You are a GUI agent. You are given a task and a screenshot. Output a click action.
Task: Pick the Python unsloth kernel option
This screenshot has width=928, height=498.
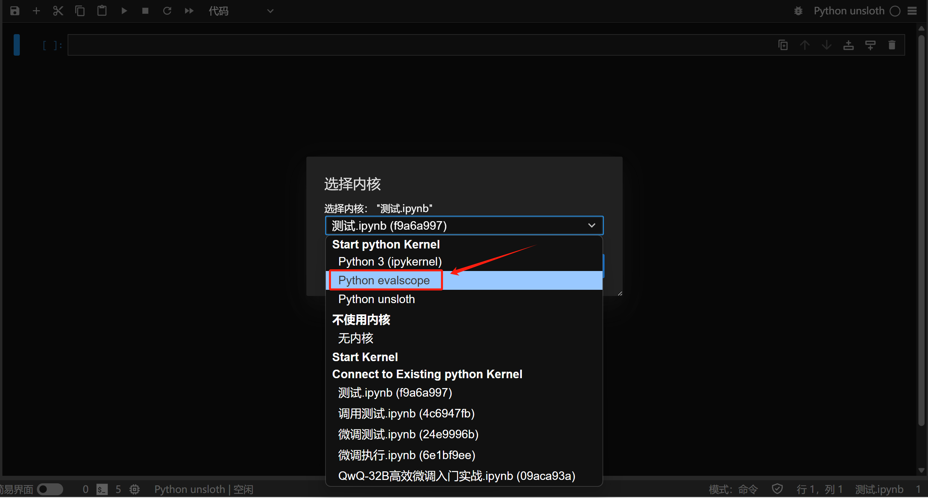coord(376,299)
